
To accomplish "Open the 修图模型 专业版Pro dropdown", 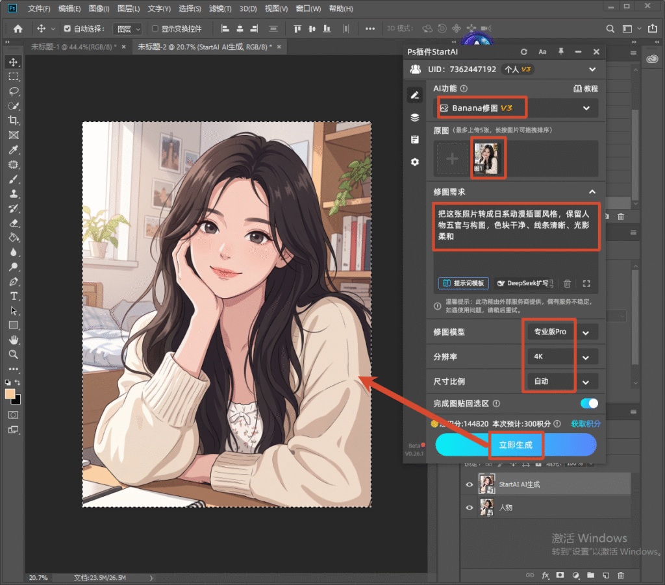I will (x=562, y=332).
